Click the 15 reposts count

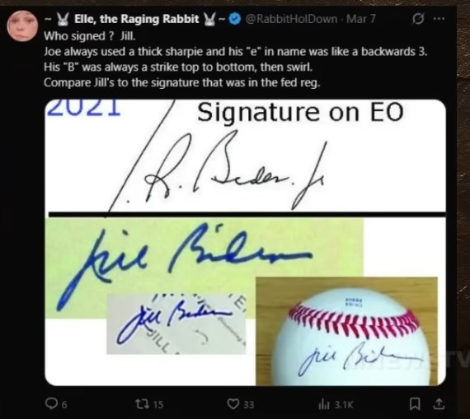(x=158, y=405)
